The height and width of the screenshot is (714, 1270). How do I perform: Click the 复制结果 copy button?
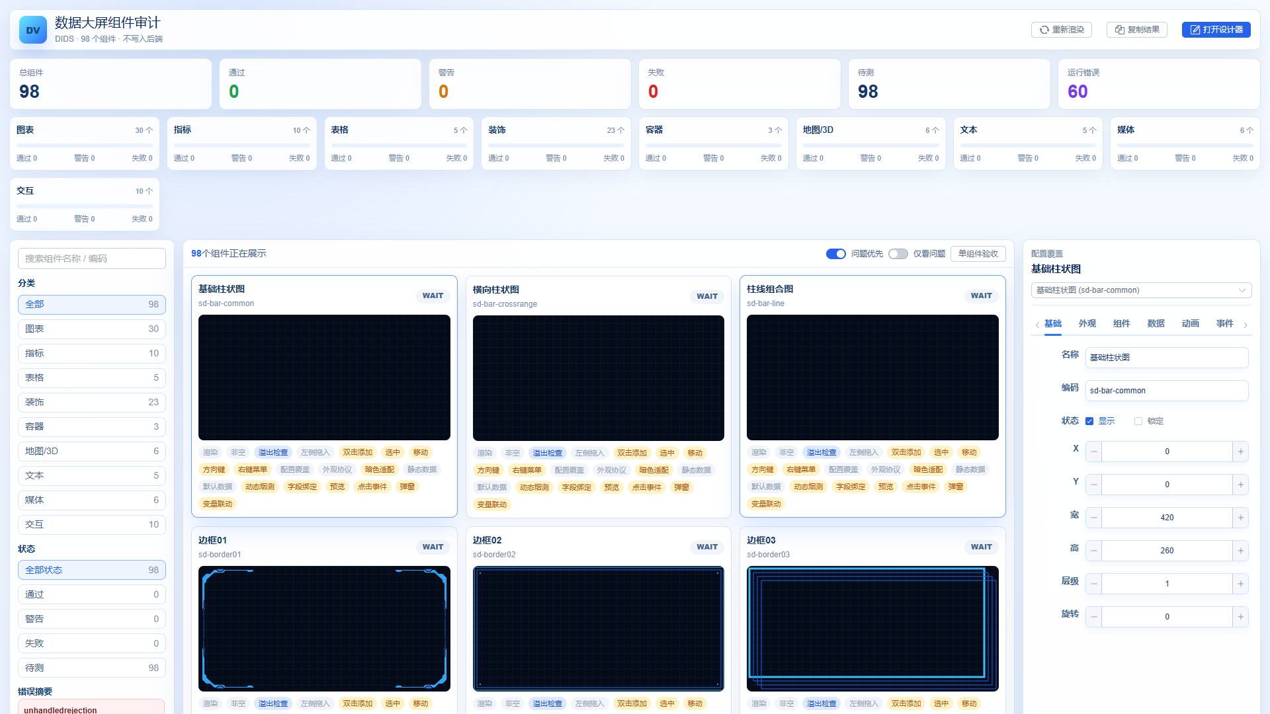[x=1137, y=30]
